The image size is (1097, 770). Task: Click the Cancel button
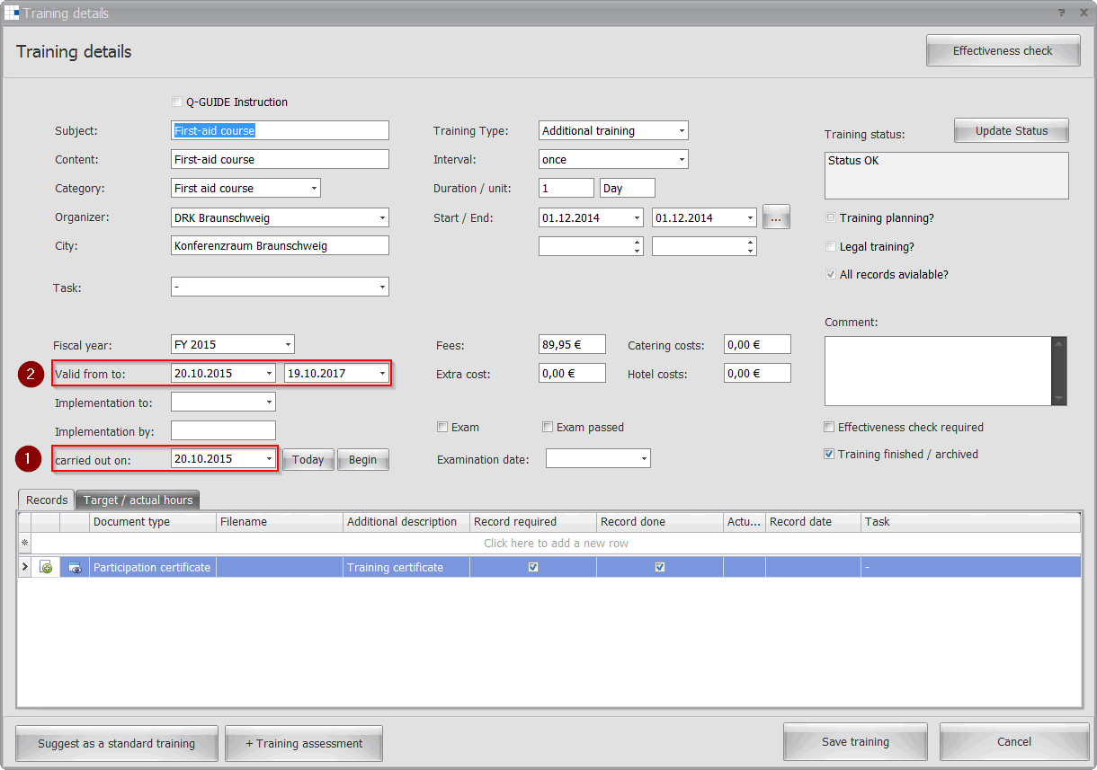1013,741
